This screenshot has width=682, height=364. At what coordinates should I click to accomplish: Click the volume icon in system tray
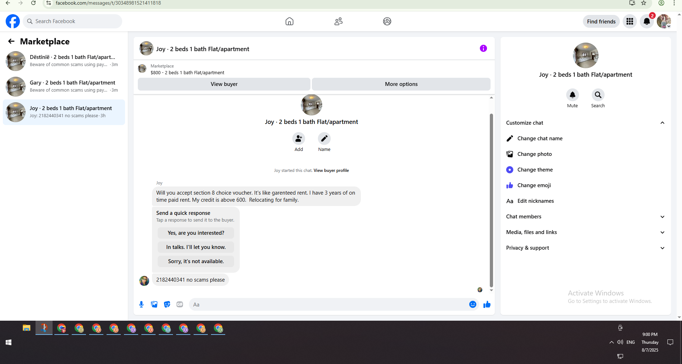[x=620, y=342]
